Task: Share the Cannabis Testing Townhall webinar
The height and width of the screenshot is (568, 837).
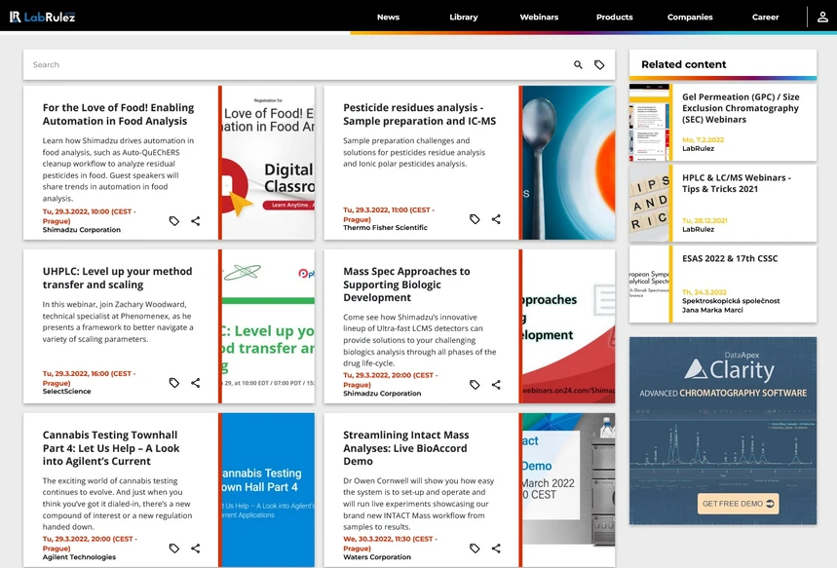Action: tap(196, 549)
